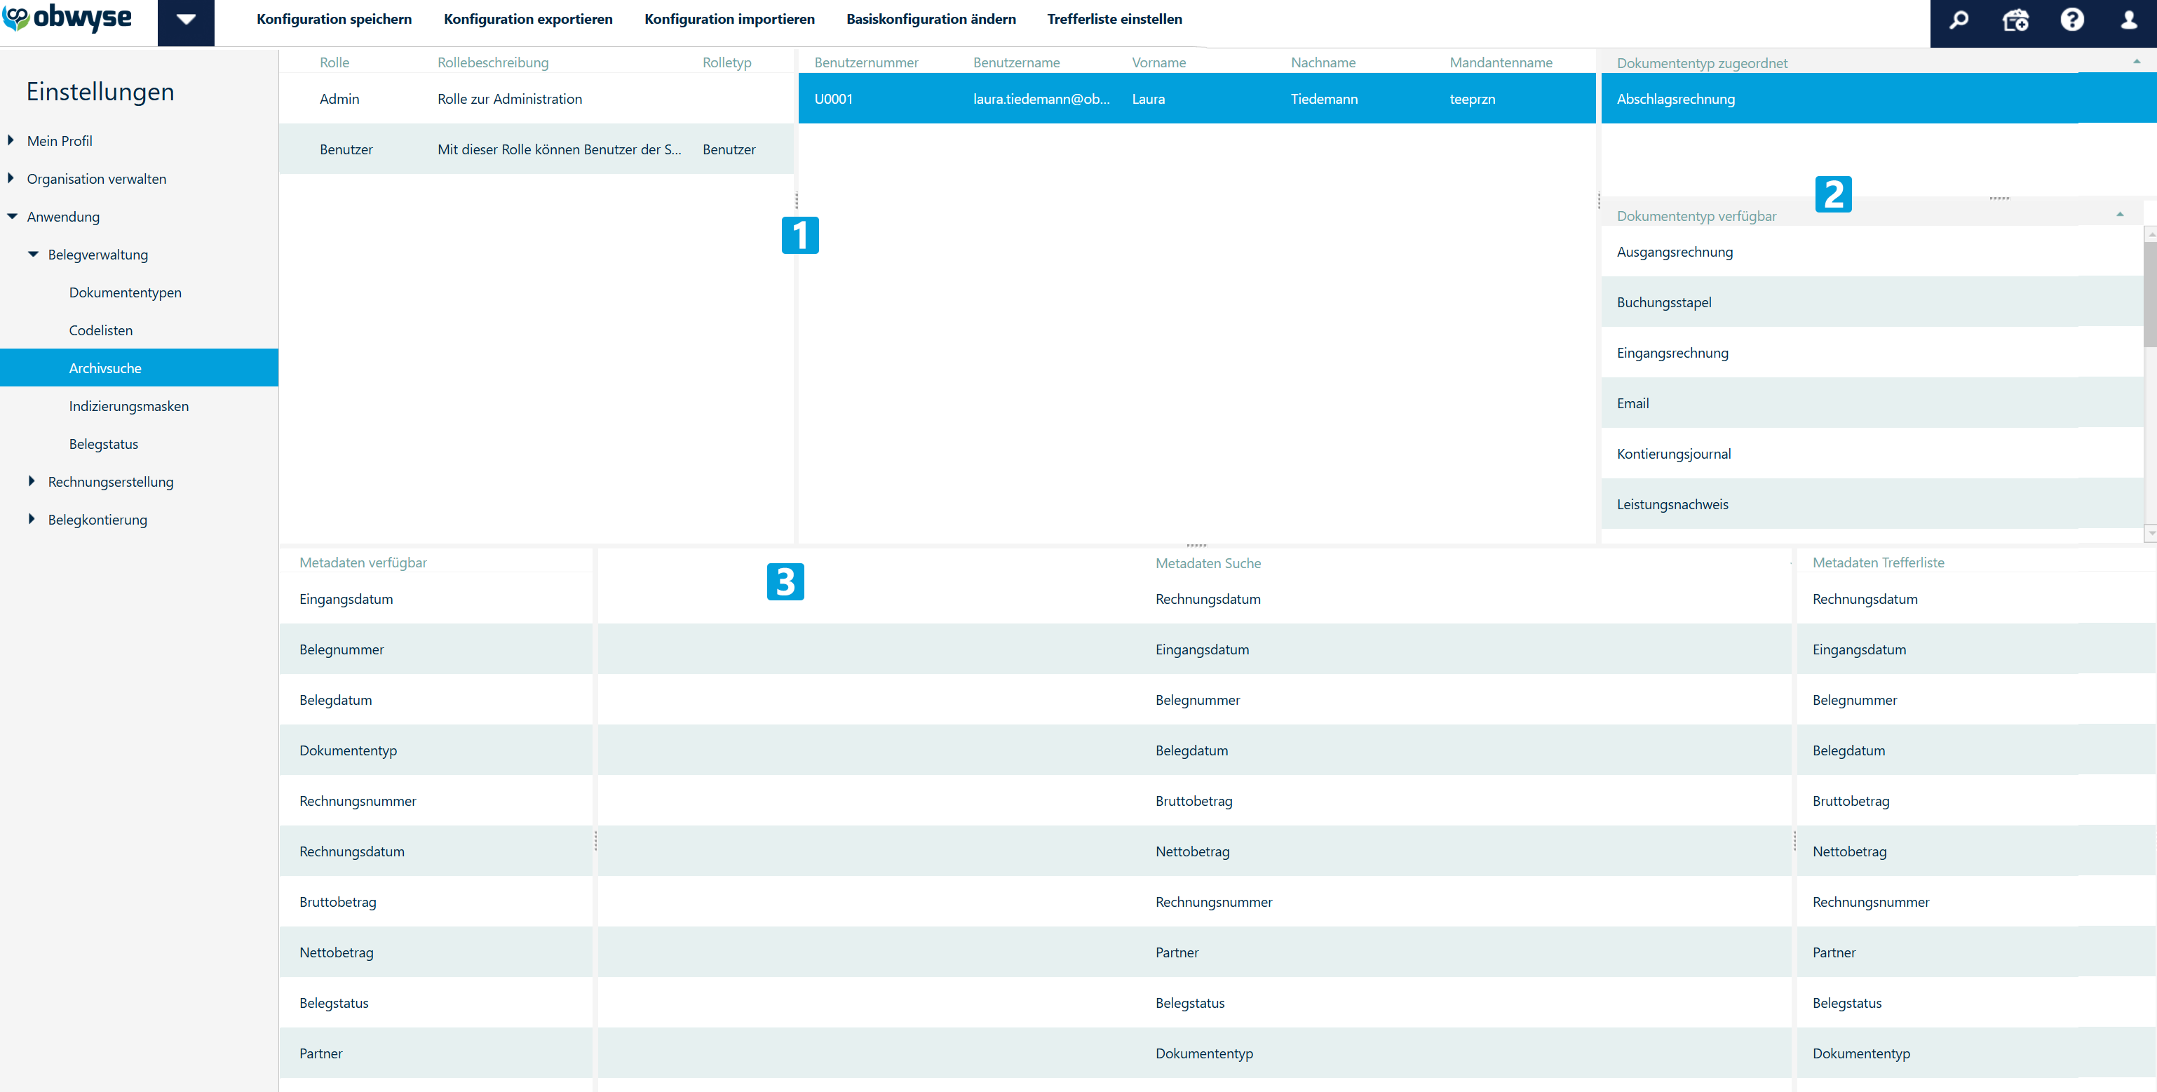Sort by Dokumententyp zugeordnet arrow
This screenshot has height=1092, width=2157.
point(2136,61)
